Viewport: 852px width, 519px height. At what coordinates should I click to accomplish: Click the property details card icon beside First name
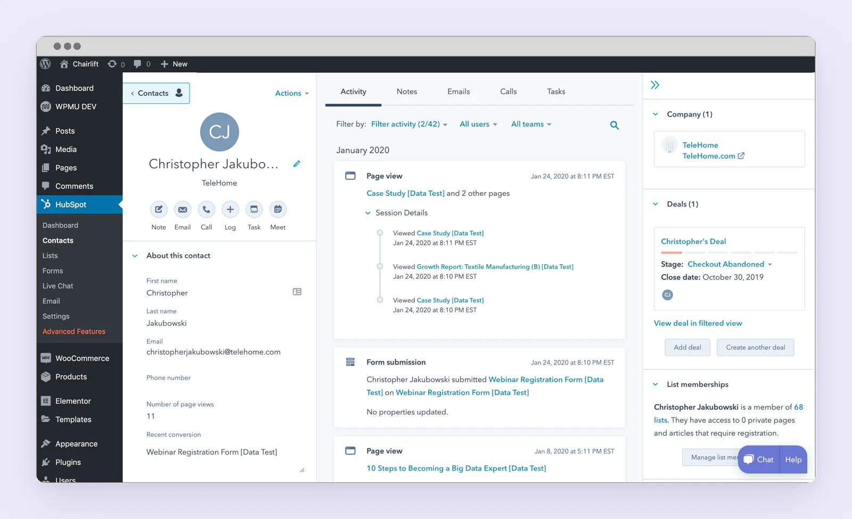pos(297,292)
